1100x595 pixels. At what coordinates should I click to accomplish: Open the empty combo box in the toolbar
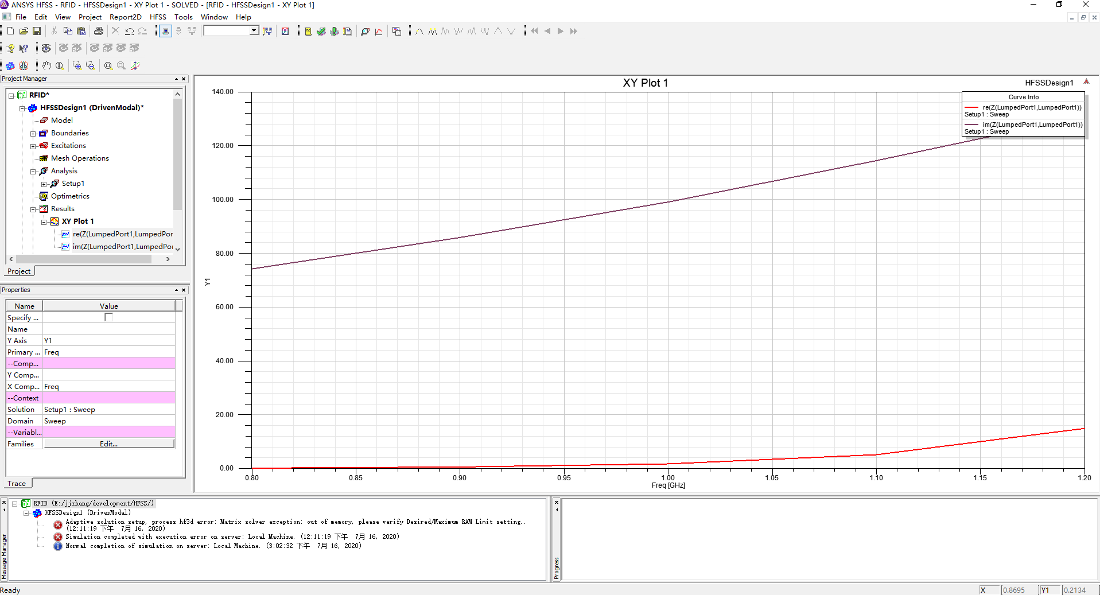click(231, 31)
